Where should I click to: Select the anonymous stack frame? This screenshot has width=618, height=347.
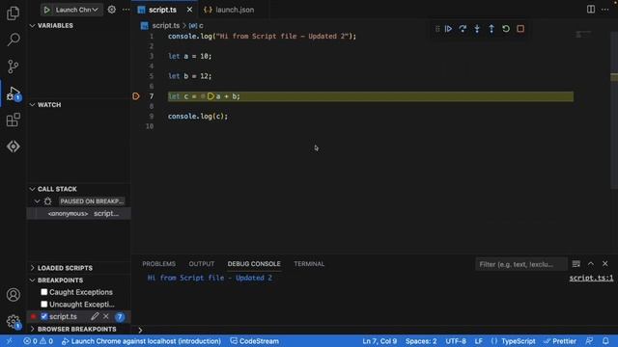click(x=78, y=214)
